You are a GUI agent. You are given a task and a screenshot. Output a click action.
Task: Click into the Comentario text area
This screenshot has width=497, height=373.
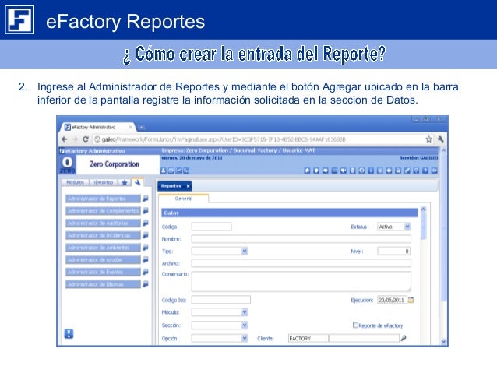pyautogui.click(x=301, y=281)
